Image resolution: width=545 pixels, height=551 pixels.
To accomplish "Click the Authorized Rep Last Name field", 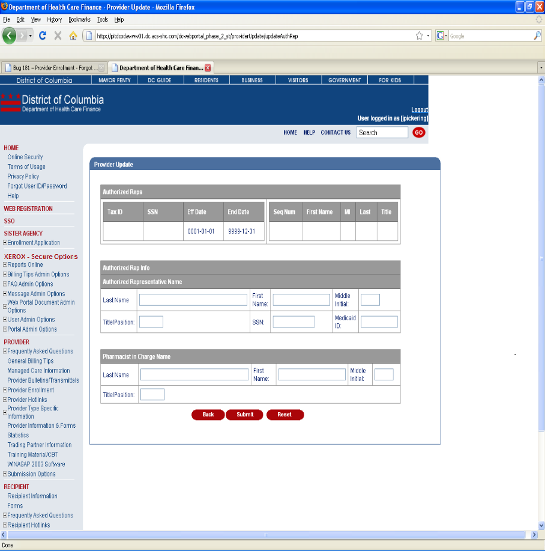I will (193, 300).
